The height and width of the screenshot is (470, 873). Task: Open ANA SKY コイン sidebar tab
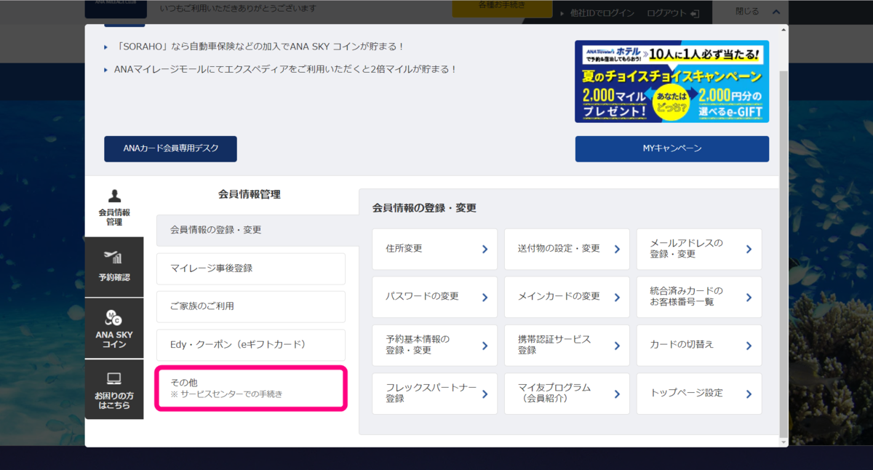point(114,328)
